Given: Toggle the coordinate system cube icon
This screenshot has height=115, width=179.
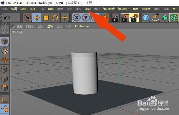Looking at the screenshot, I should (106, 17).
